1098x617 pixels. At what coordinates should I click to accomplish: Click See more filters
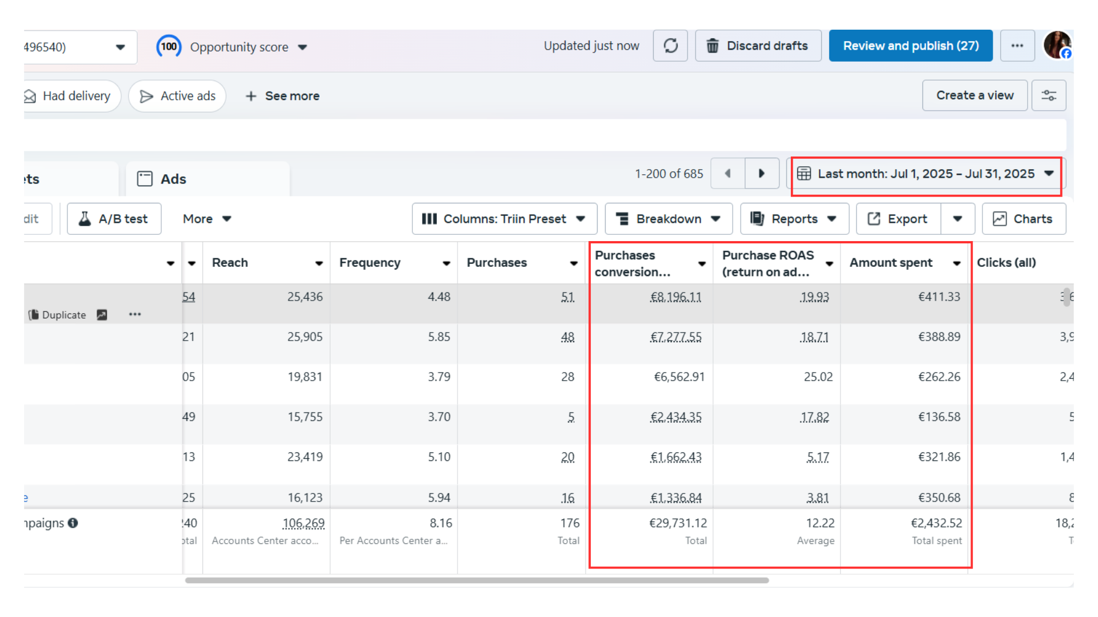click(283, 96)
